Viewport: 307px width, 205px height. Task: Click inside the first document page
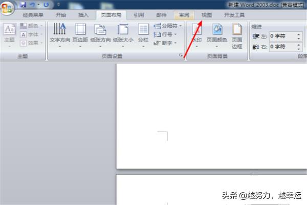[212, 116]
